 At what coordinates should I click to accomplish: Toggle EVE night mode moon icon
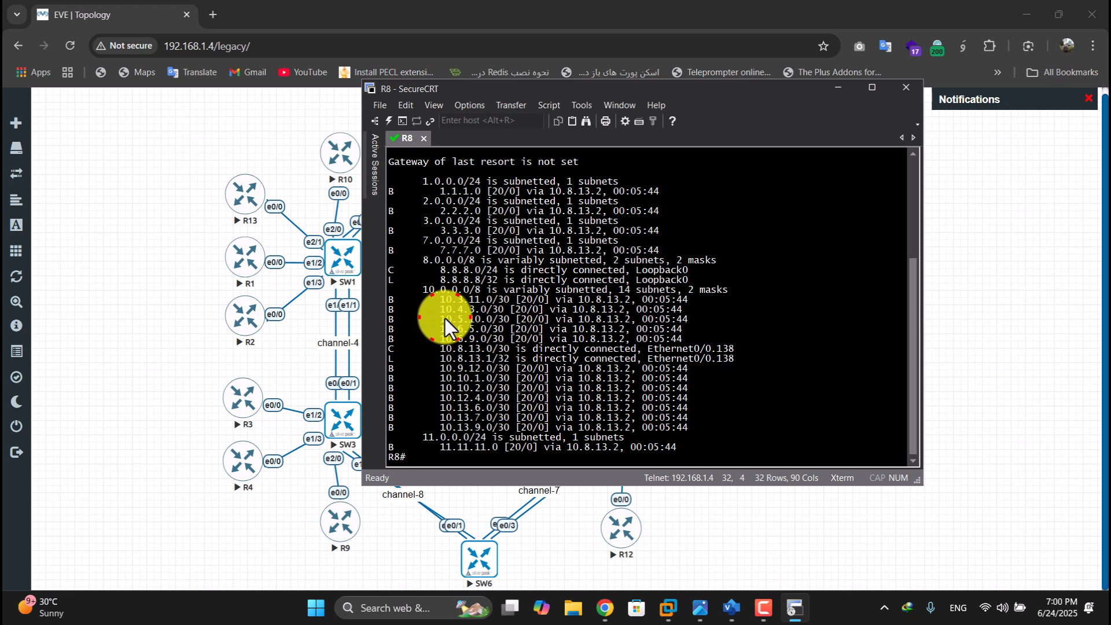point(16,402)
